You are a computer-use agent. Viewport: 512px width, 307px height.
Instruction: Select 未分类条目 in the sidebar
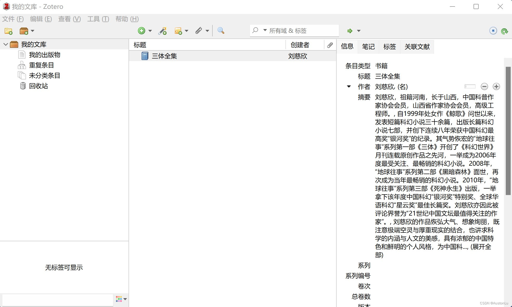click(44, 76)
